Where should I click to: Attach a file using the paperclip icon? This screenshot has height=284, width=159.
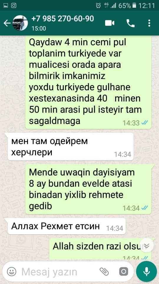104,272
